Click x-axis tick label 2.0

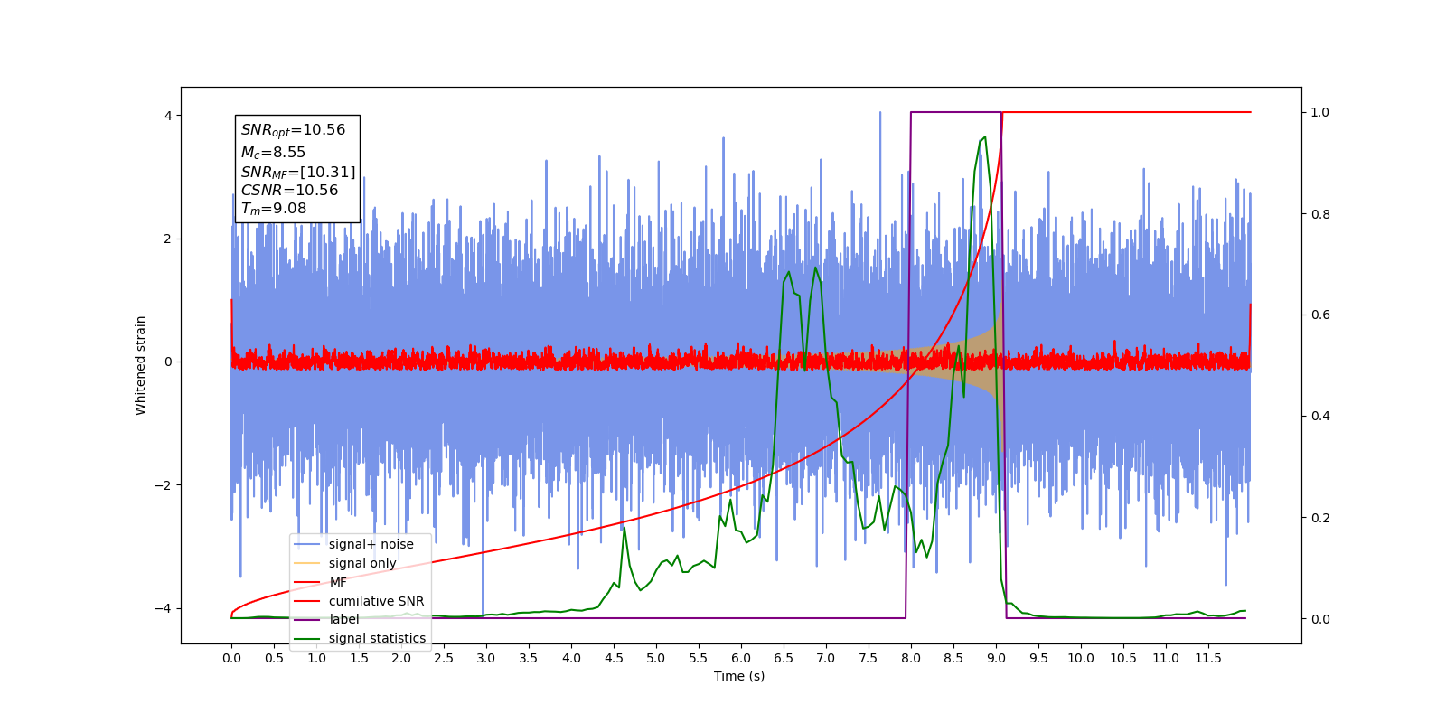tap(401, 658)
